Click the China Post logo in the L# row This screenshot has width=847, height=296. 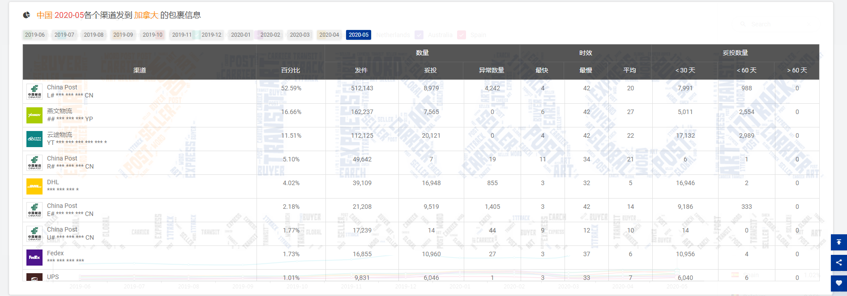tap(34, 92)
